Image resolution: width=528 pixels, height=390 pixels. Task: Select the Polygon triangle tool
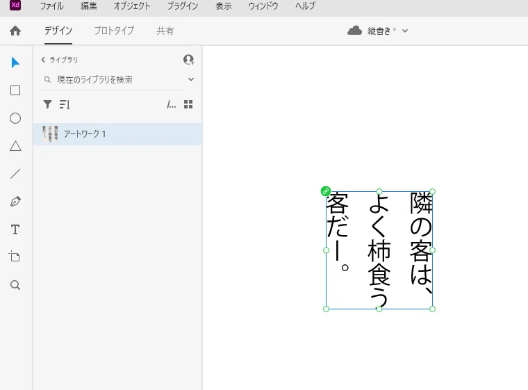coord(15,146)
